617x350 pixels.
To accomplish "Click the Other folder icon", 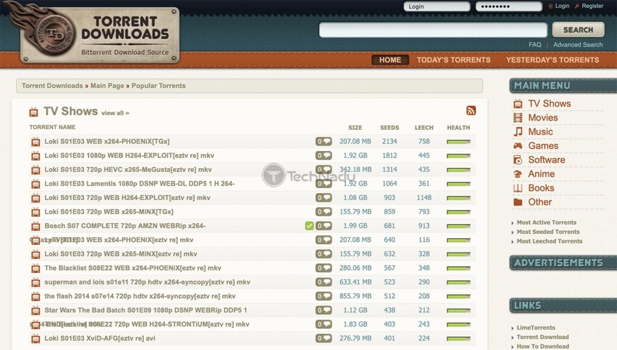I will (518, 202).
